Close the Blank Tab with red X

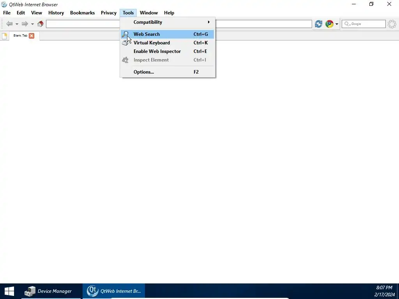[x=32, y=35]
